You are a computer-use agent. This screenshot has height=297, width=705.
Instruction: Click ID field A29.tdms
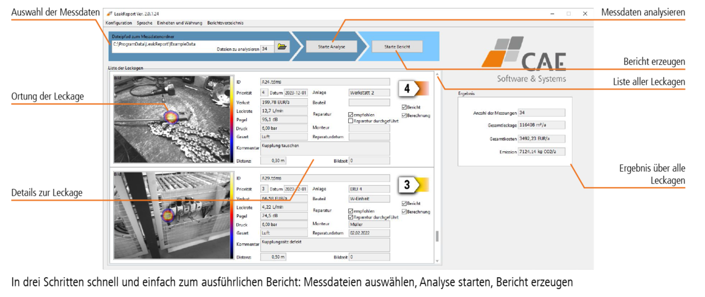pyautogui.click(x=325, y=178)
